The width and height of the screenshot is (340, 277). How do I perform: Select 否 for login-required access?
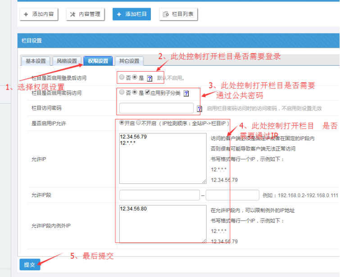point(122,77)
